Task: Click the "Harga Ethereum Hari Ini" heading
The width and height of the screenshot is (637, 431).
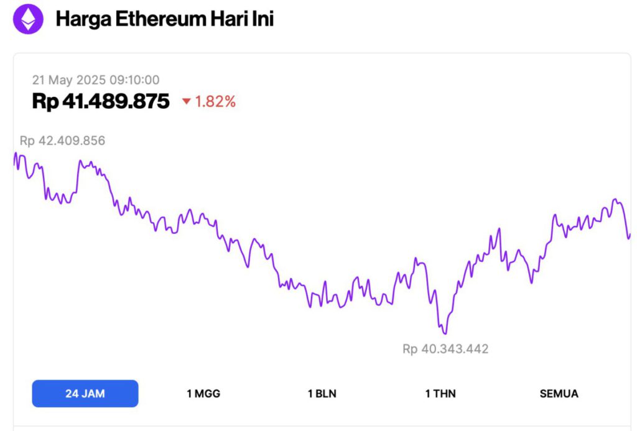Action: click(x=164, y=19)
